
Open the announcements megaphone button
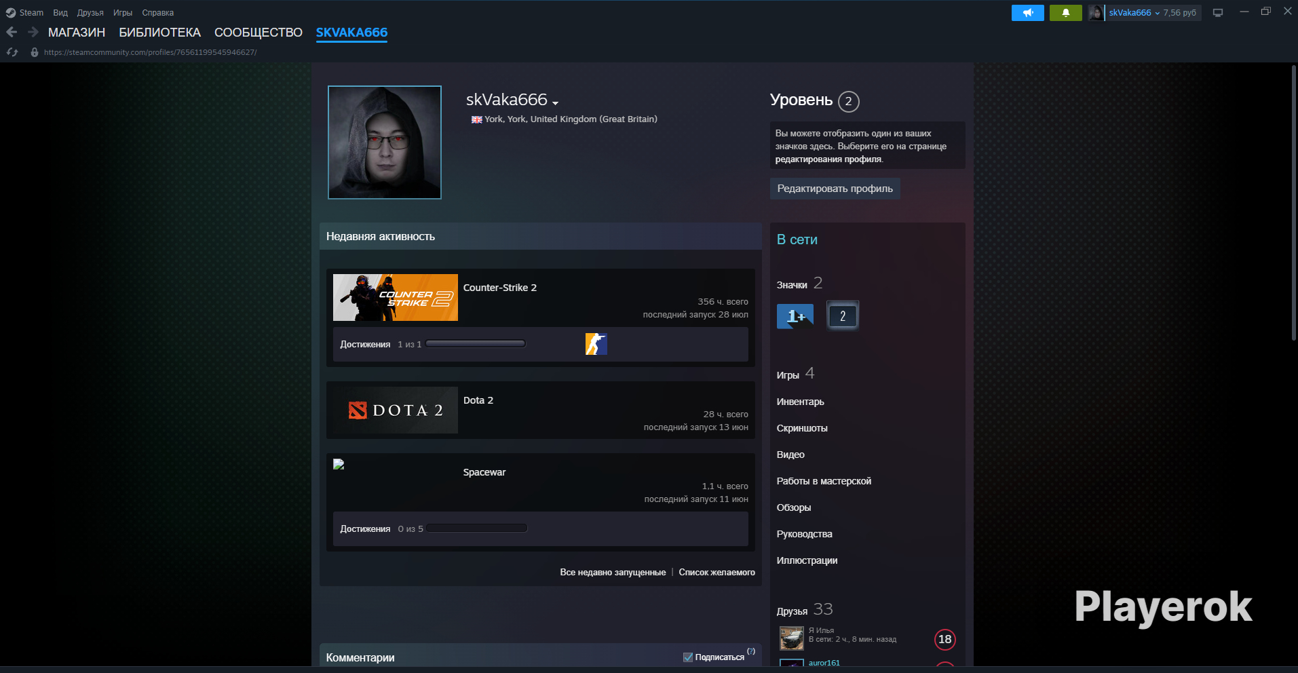pyautogui.click(x=1028, y=13)
